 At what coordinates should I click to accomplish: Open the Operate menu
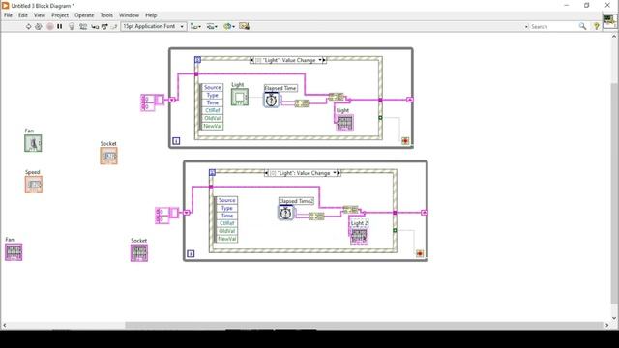click(x=84, y=15)
